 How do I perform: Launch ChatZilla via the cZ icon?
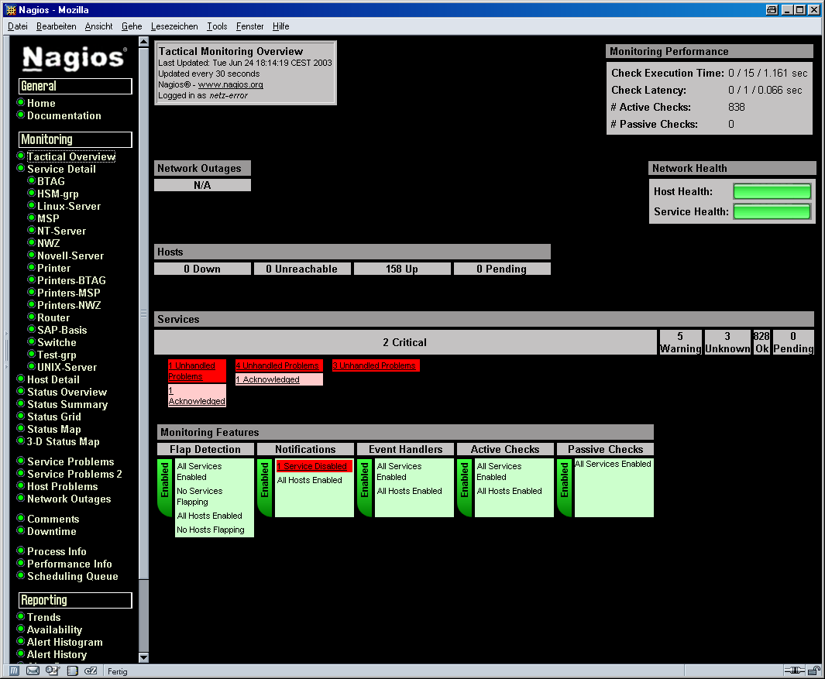pos(91,670)
